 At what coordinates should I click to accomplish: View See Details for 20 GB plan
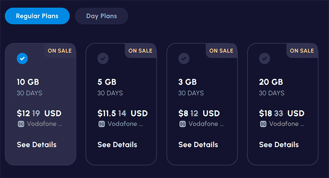tap(279, 145)
